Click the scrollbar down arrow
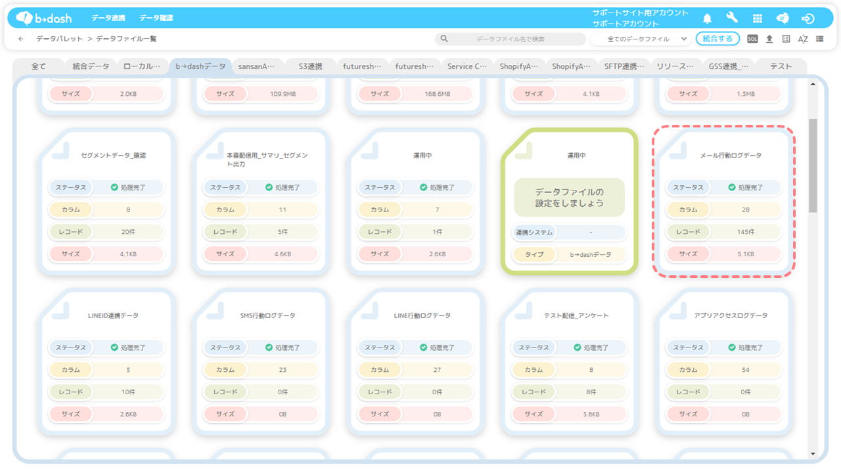The width and height of the screenshot is (841, 473). coord(813,453)
